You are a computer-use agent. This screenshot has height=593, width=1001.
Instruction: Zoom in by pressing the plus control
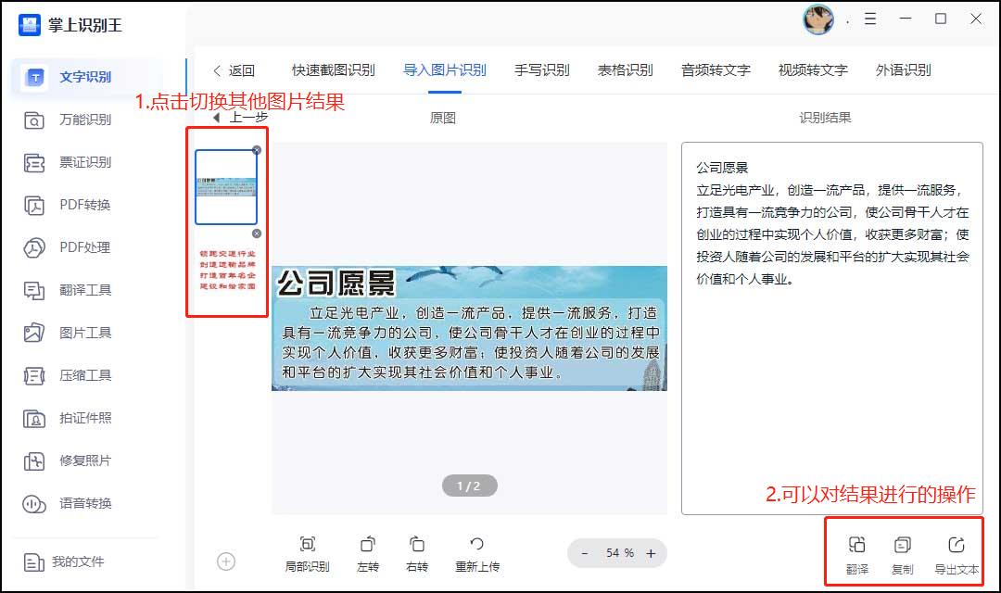pyautogui.click(x=650, y=552)
